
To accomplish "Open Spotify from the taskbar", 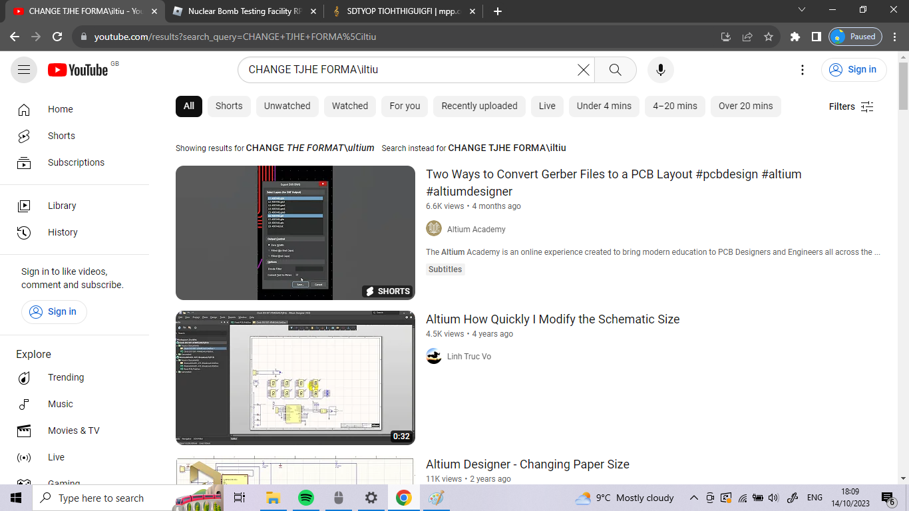I will [306, 498].
